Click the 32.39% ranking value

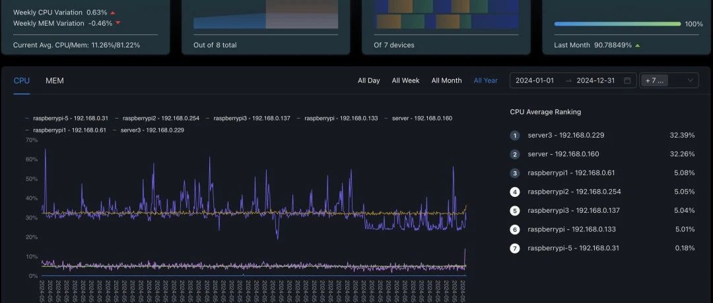click(682, 135)
